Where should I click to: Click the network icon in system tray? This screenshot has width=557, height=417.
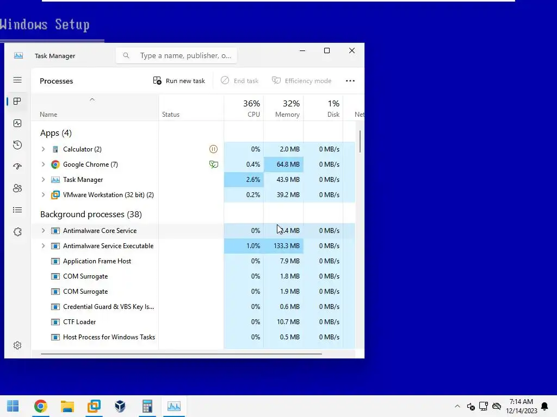pos(484,406)
